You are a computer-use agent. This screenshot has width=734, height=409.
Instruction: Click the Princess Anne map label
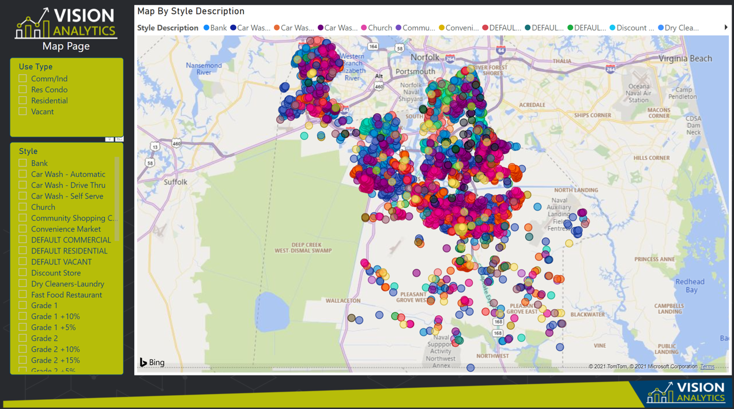(654, 259)
